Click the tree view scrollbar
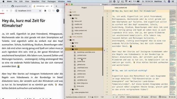Screen dimensions: 177x99 (x=103, y=46)
